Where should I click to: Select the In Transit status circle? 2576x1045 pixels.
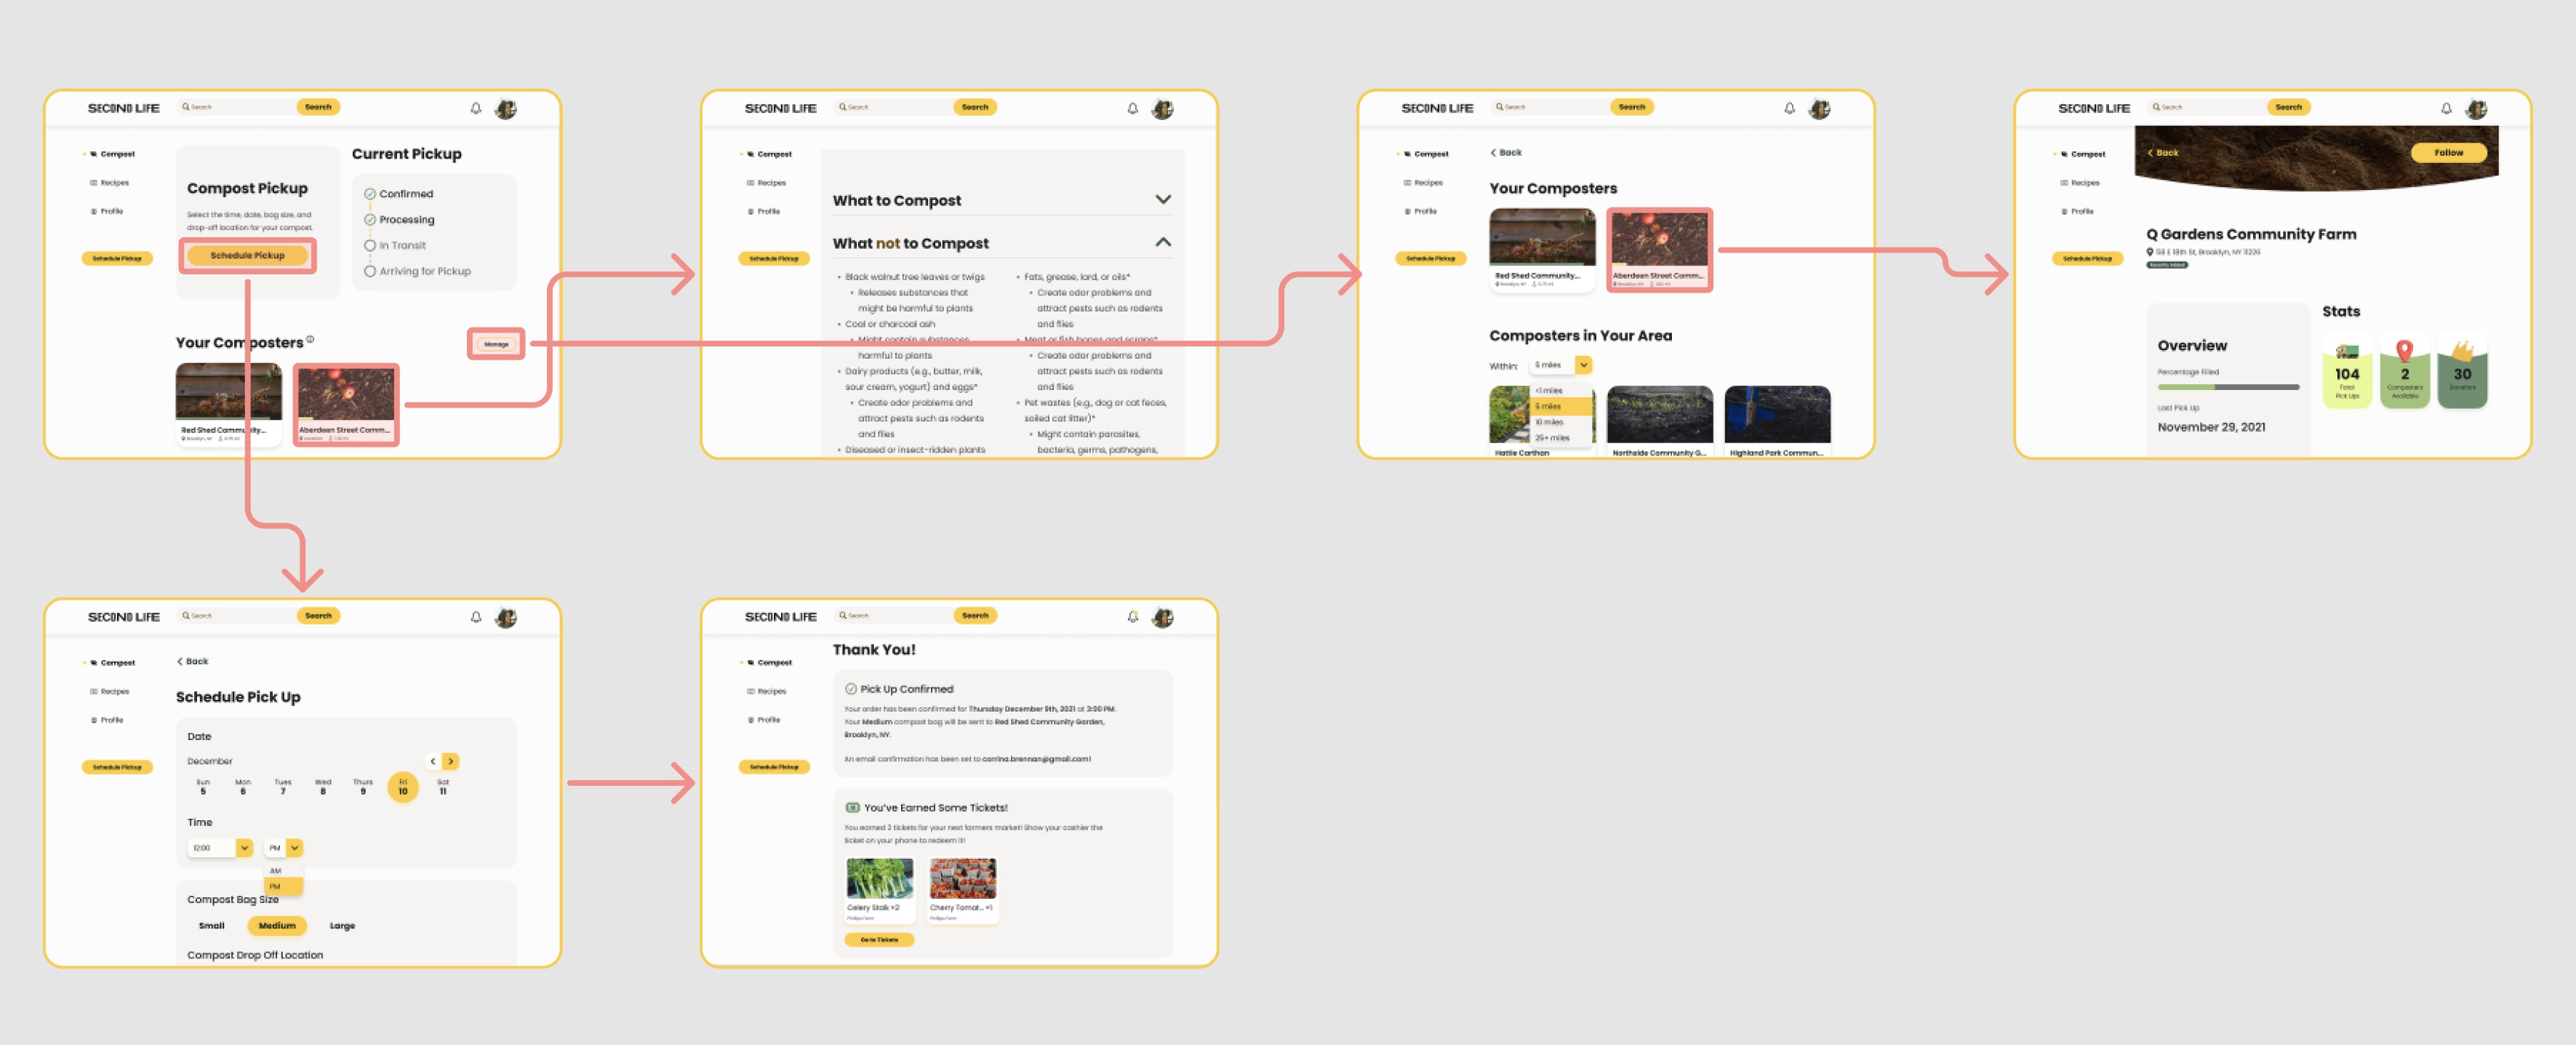(370, 245)
